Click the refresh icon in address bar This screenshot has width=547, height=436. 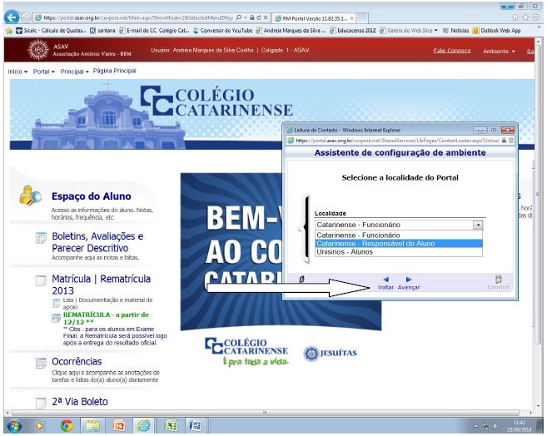259,17
